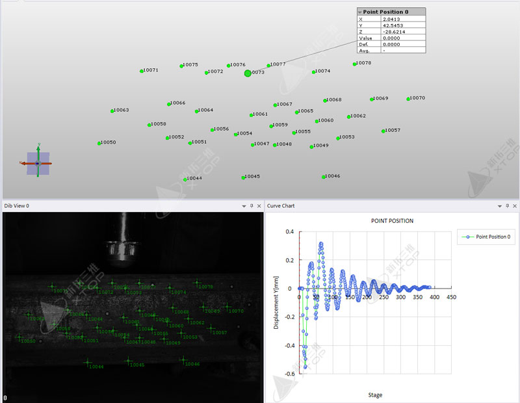Pick point 10070 in the 3D view

pyautogui.click(x=408, y=99)
